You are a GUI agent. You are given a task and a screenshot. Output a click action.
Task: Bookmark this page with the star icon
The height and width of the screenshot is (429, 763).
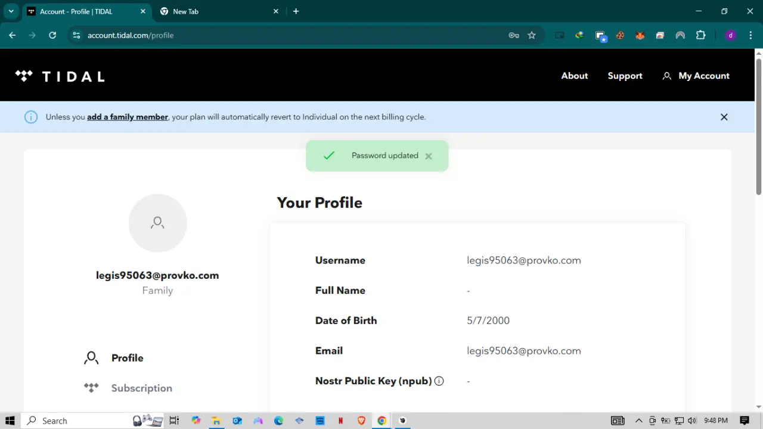click(532, 35)
